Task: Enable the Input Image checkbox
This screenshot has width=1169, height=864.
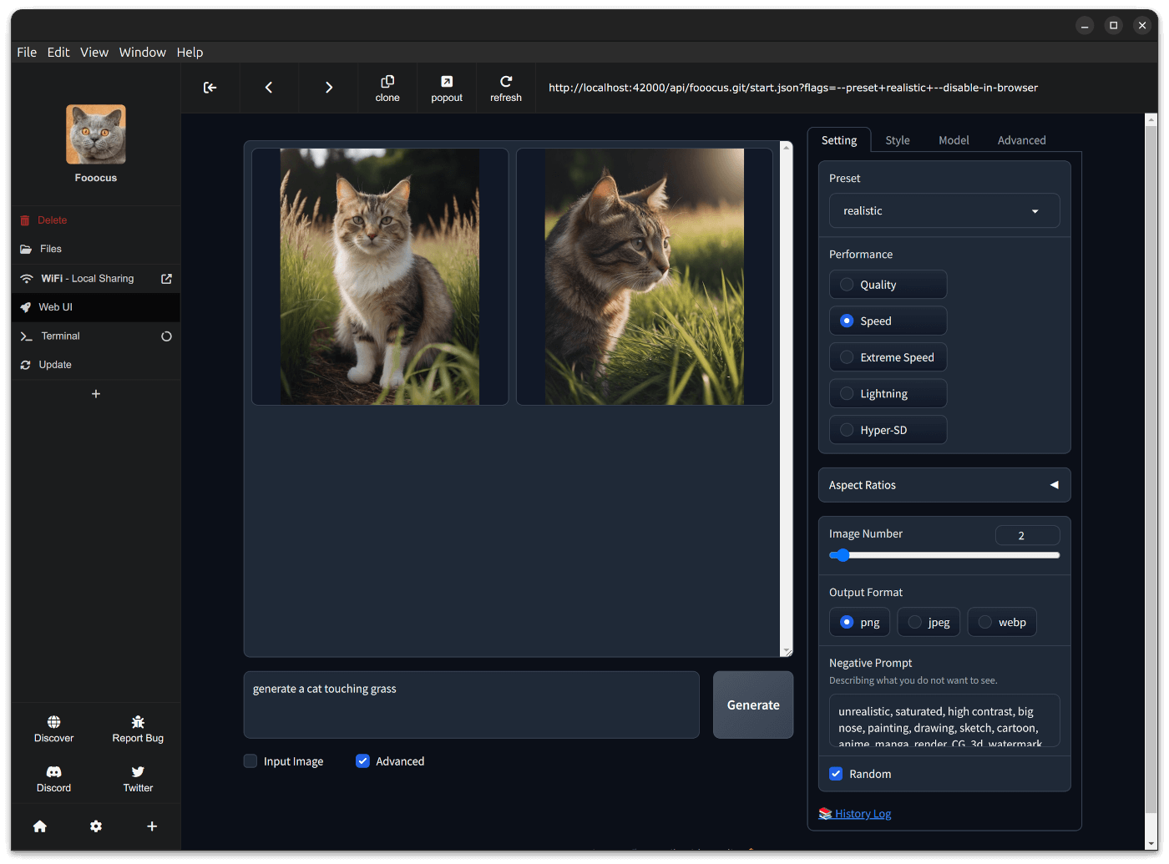Action: (x=250, y=760)
